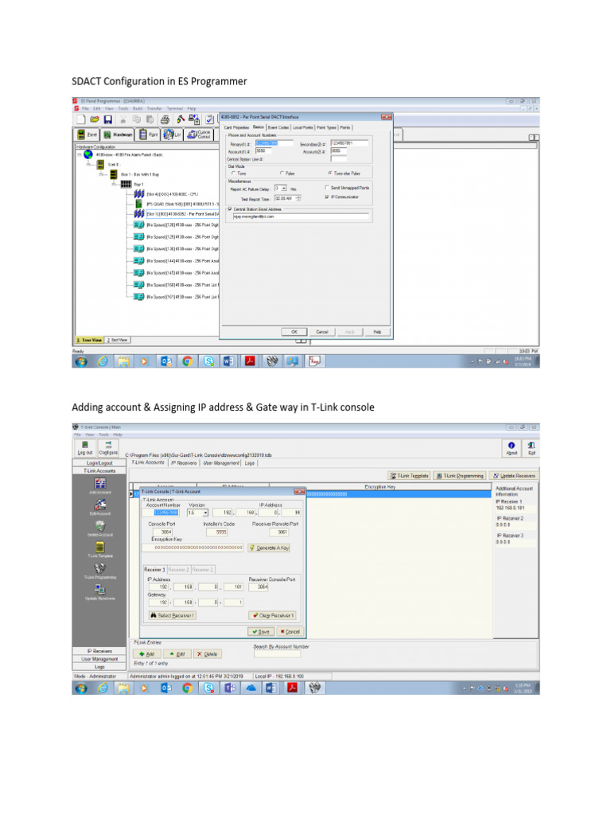The image size is (611, 815).
Task: Click OK in the DACT Interface dialog
Action: (294, 332)
